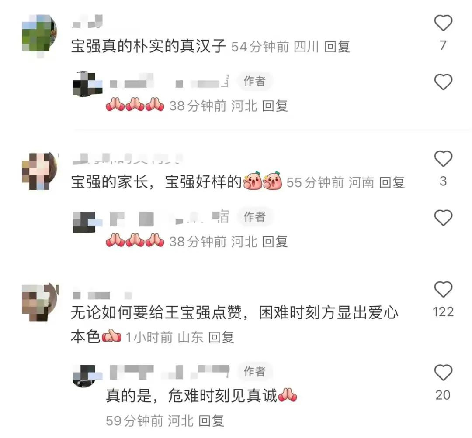Like the comment with 7 likes
Viewport: 472px width, 438px height.
tap(443, 23)
